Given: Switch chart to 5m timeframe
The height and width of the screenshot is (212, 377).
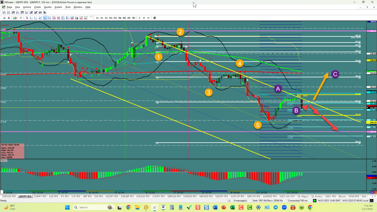Looking at the screenshot, I should pos(106,18).
